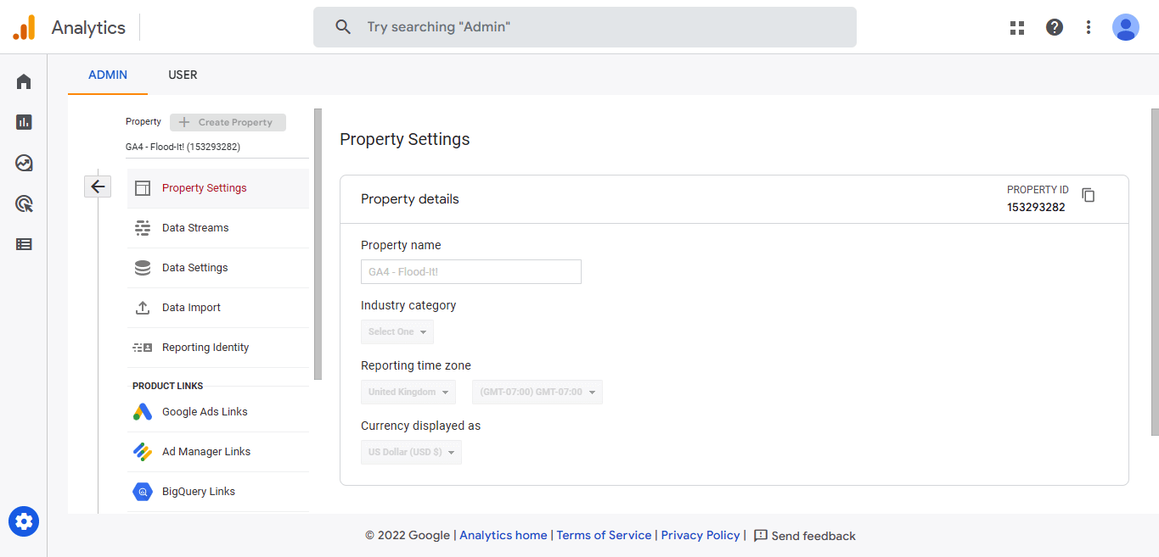This screenshot has height=557, width=1159.
Task: Click the Data Streams icon
Action: click(143, 228)
